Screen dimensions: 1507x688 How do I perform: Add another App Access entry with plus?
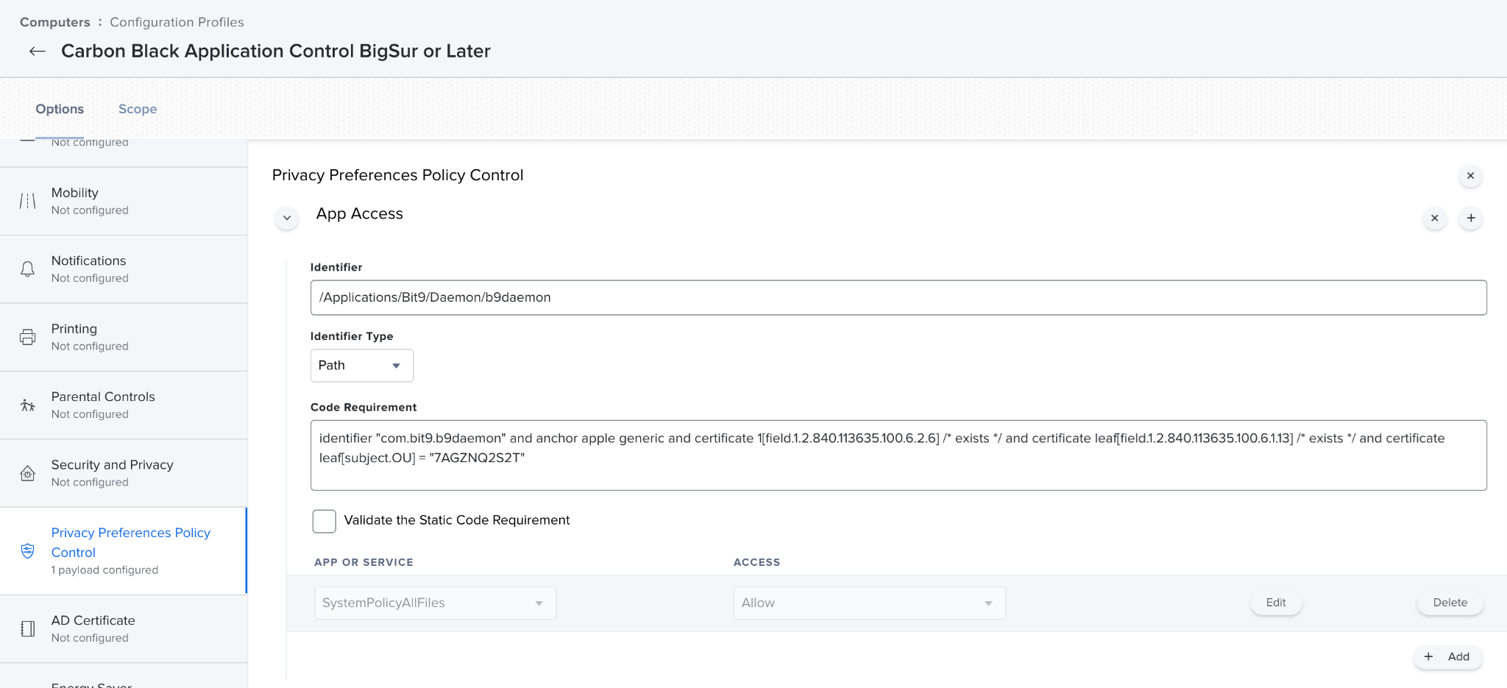pos(1470,218)
